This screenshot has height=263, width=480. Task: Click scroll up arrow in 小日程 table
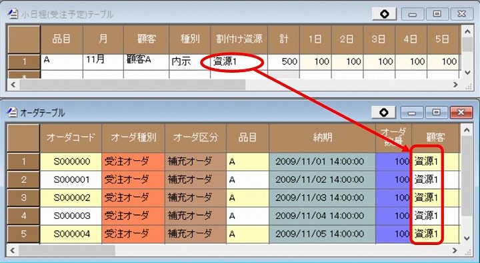click(467, 31)
